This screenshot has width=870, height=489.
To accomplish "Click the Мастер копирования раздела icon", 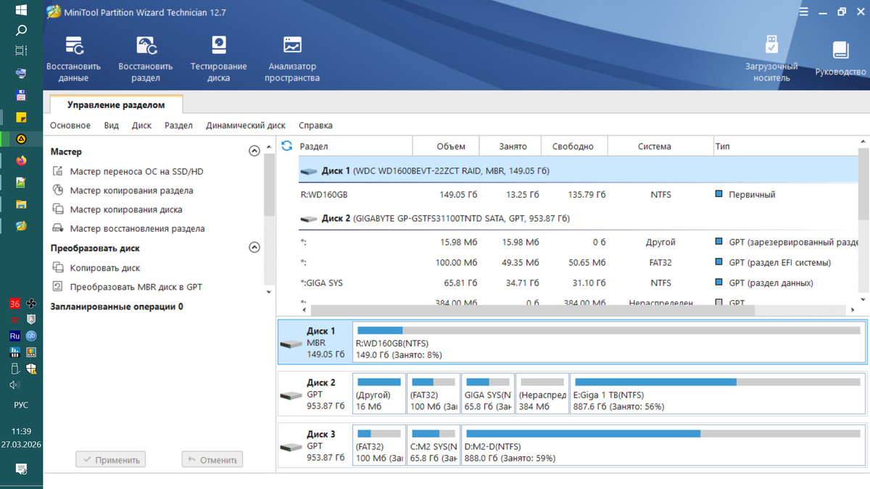I will [57, 191].
